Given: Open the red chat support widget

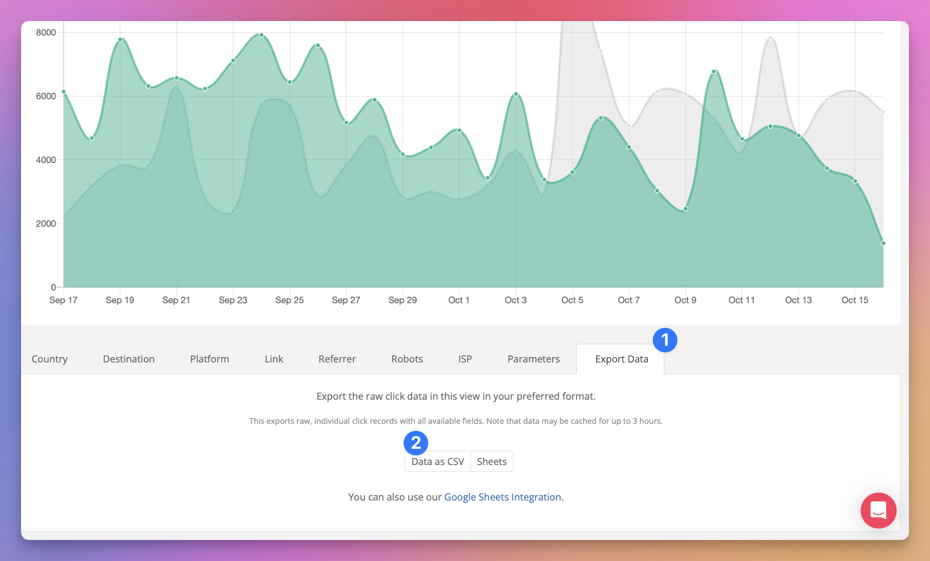Looking at the screenshot, I should click(x=878, y=511).
